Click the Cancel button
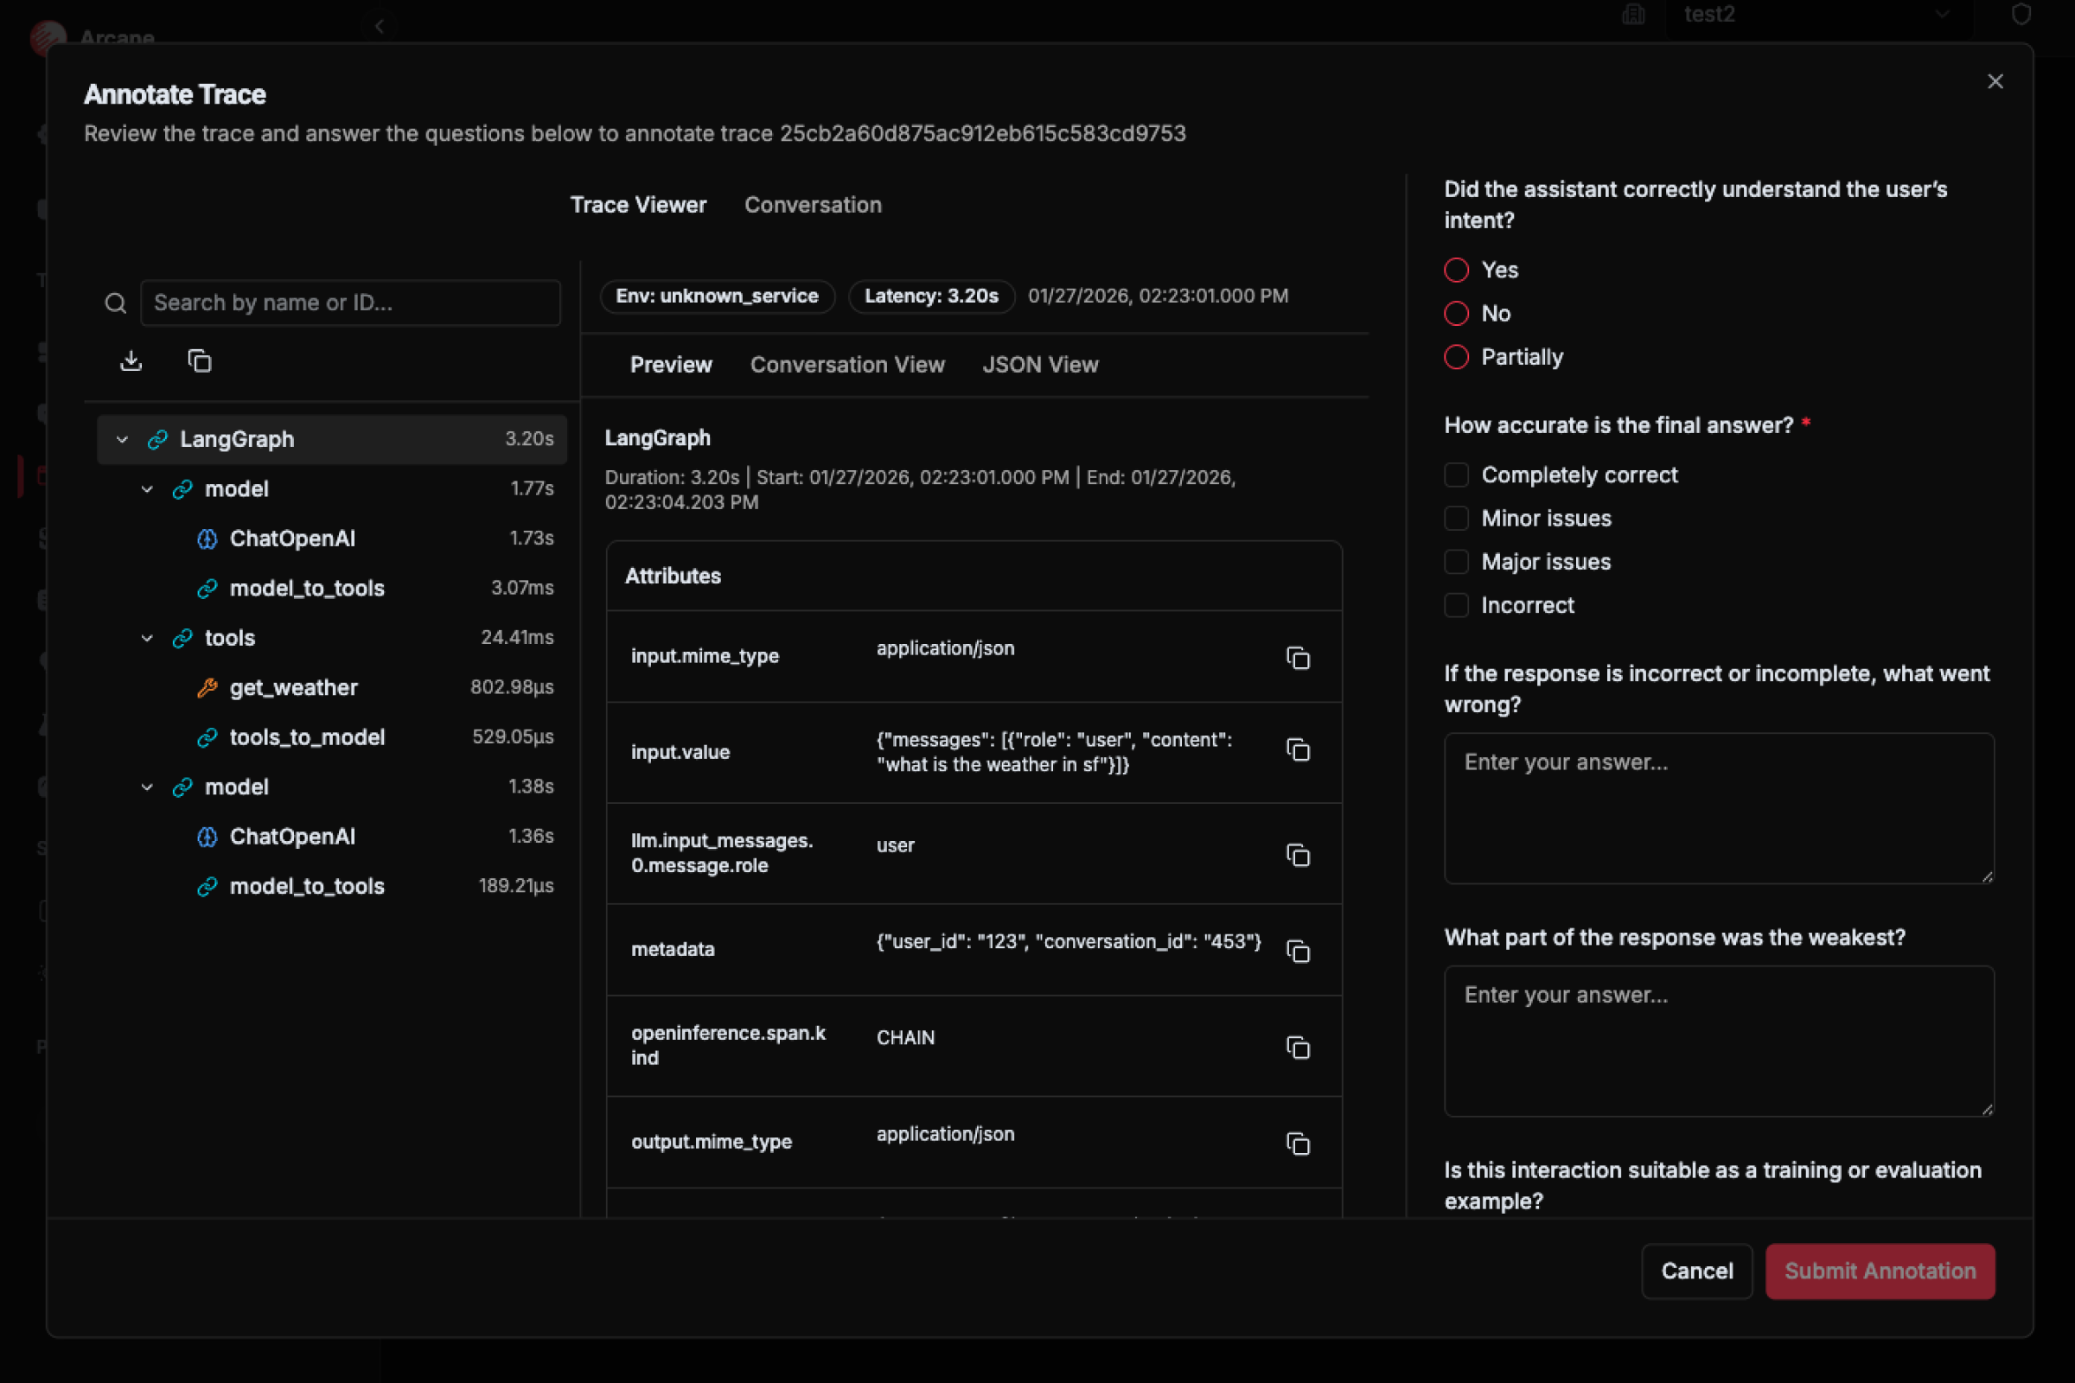The width and height of the screenshot is (2075, 1383). click(1695, 1271)
